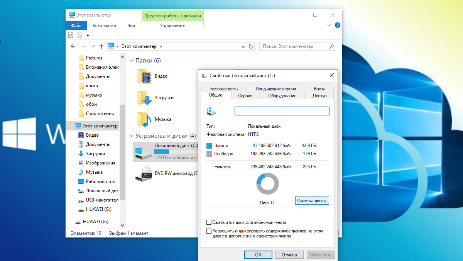Click the disk label text field
Viewport: 463px width, 261px height.
click(x=282, y=111)
